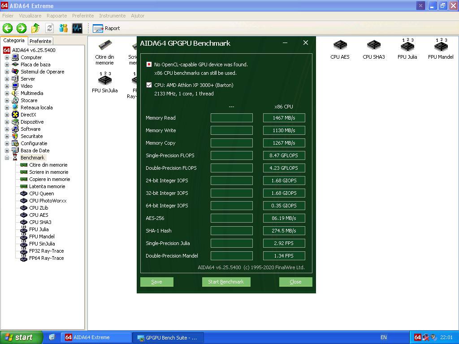Screen dimensions: 459x344
Task: Click the Close button in benchmark dialog
Action: pyautogui.click(x=296, y=282)
